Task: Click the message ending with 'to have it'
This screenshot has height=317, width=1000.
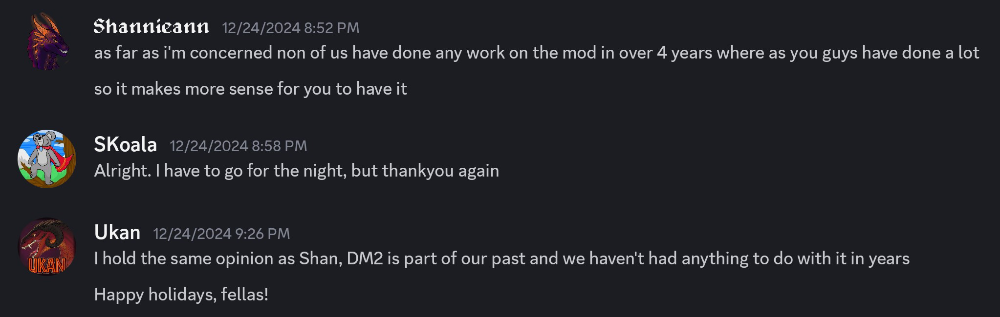Action: coord(251,88)
